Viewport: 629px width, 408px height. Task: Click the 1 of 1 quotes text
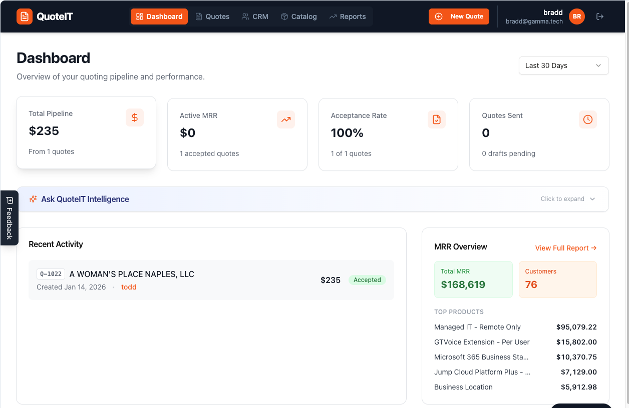point(351,153)
